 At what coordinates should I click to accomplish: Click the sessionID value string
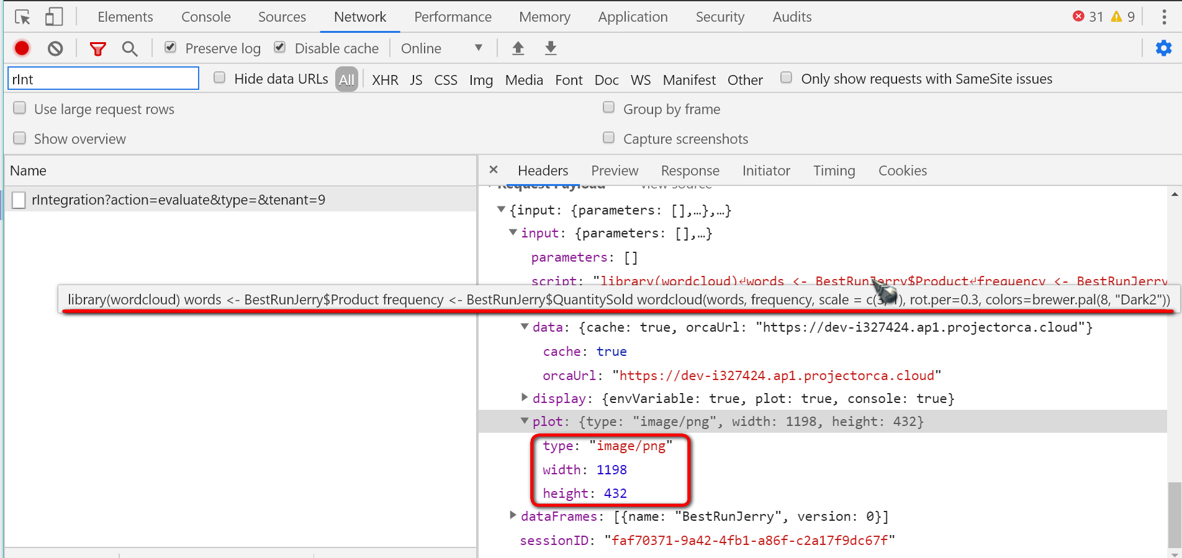point(750,540)
